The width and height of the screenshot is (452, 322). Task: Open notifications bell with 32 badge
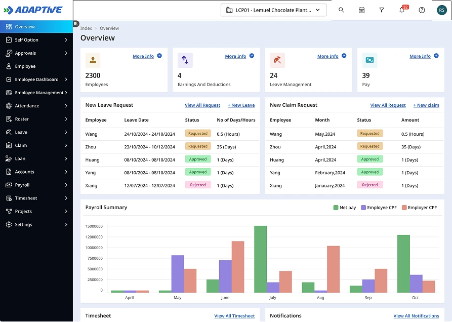click(x=402, y=10)
